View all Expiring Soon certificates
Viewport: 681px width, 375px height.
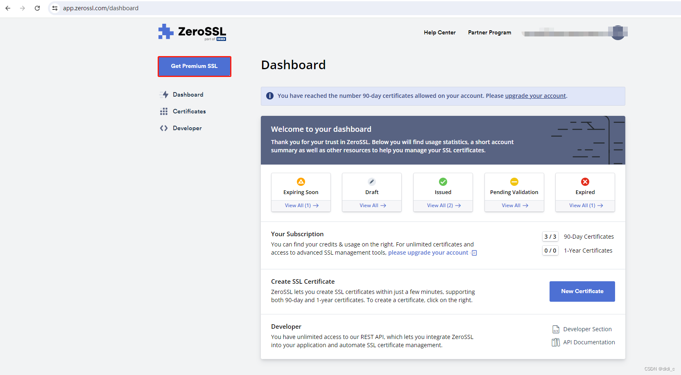pyautogui.click(x=301, y=206)
